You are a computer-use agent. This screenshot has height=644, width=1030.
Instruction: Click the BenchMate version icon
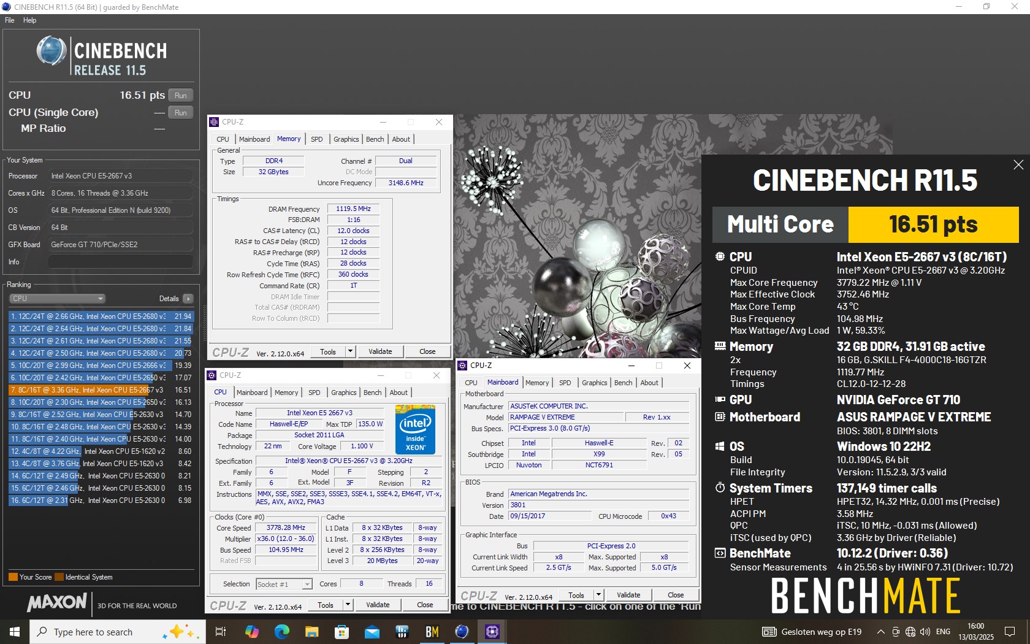click(720, 553)
